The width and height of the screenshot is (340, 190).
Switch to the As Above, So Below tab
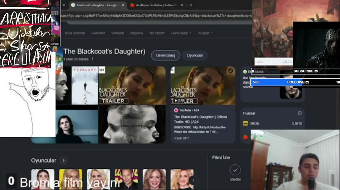click(x=157, y=5)
